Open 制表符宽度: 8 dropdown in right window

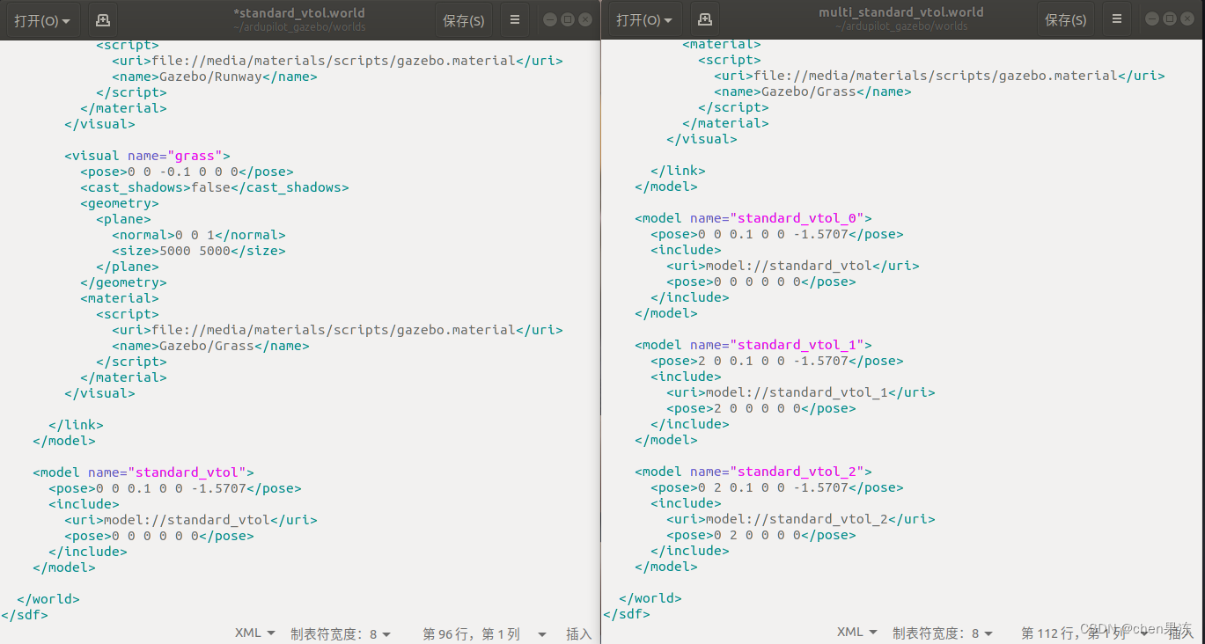point(942,633)
